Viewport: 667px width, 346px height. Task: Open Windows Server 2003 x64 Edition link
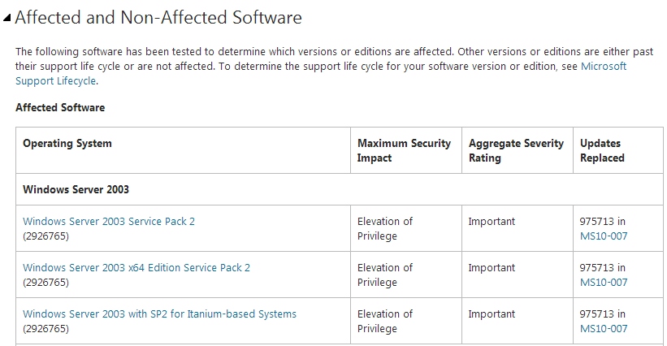(x=136, y=267)
